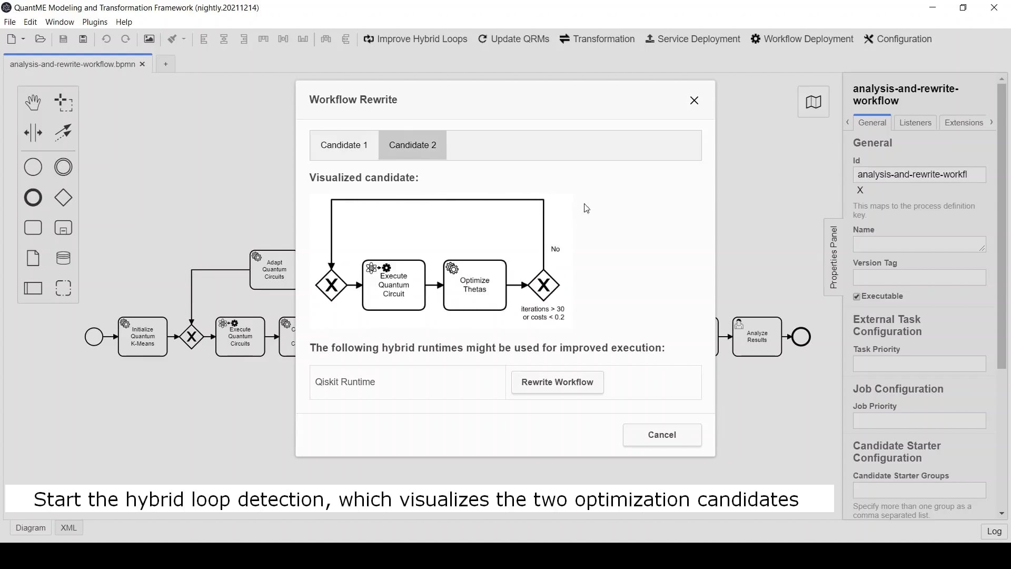Create a Data Store from the palette

click(63, 258)
